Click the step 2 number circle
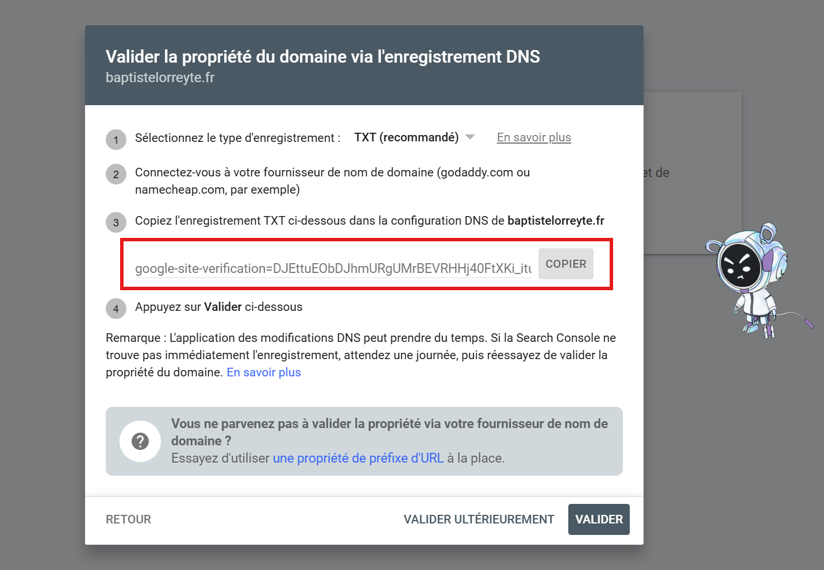The height and width of the screenshot is (570, 824). point(116,174)
